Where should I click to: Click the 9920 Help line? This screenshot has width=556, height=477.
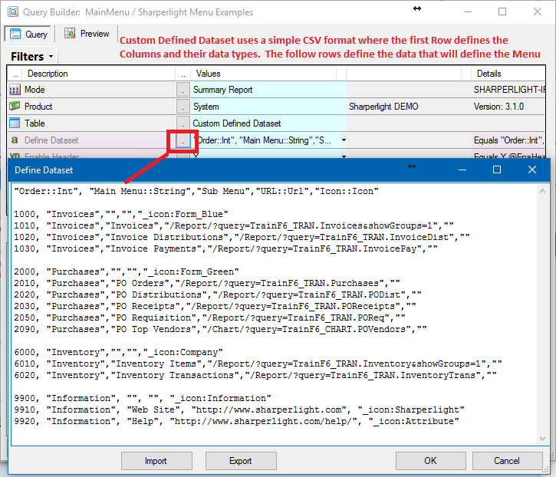pos(236,421)
